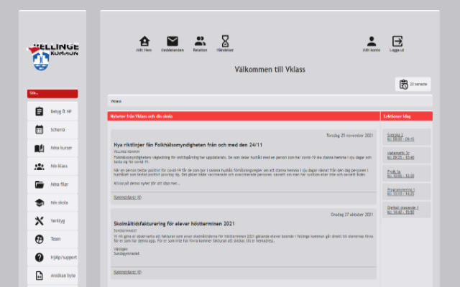Click the Vklass breadcrumb text
The image size is (460, 287).
point(116,101)
